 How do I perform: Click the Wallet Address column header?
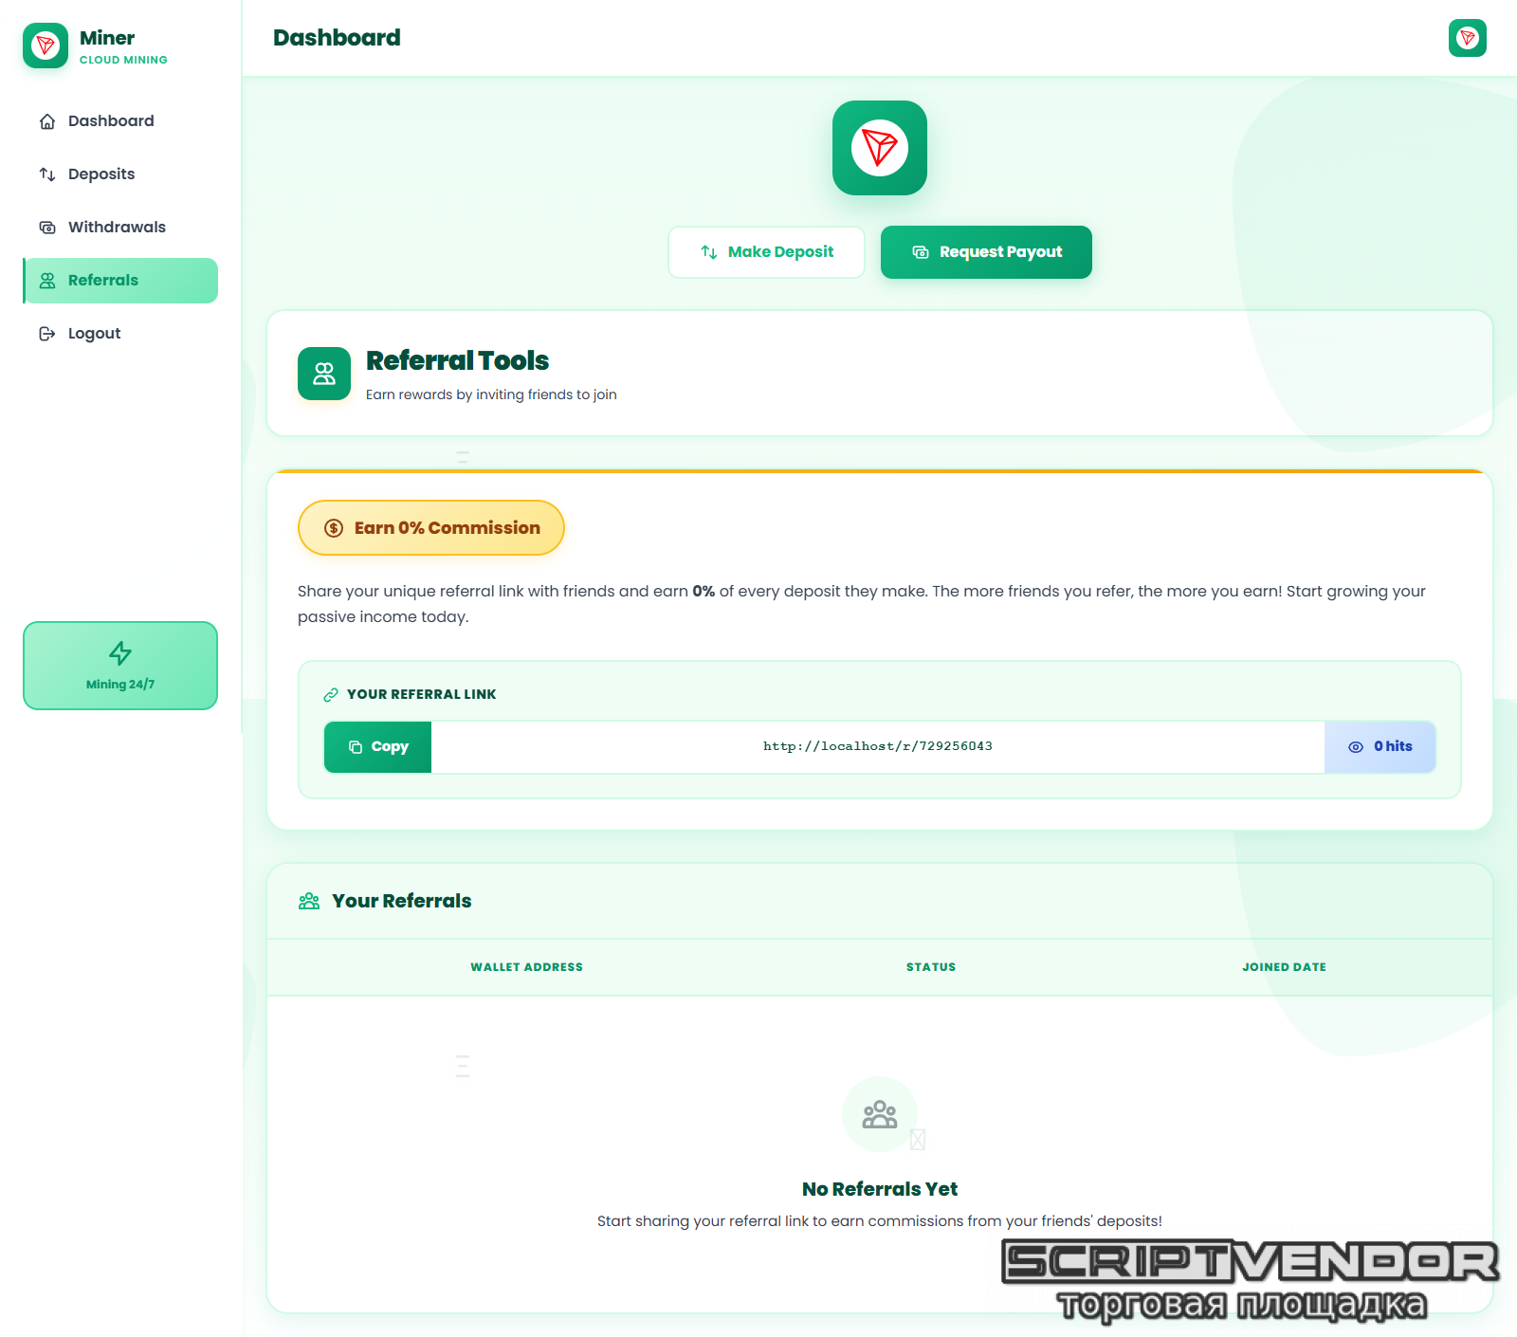click(x=526, y=967)
